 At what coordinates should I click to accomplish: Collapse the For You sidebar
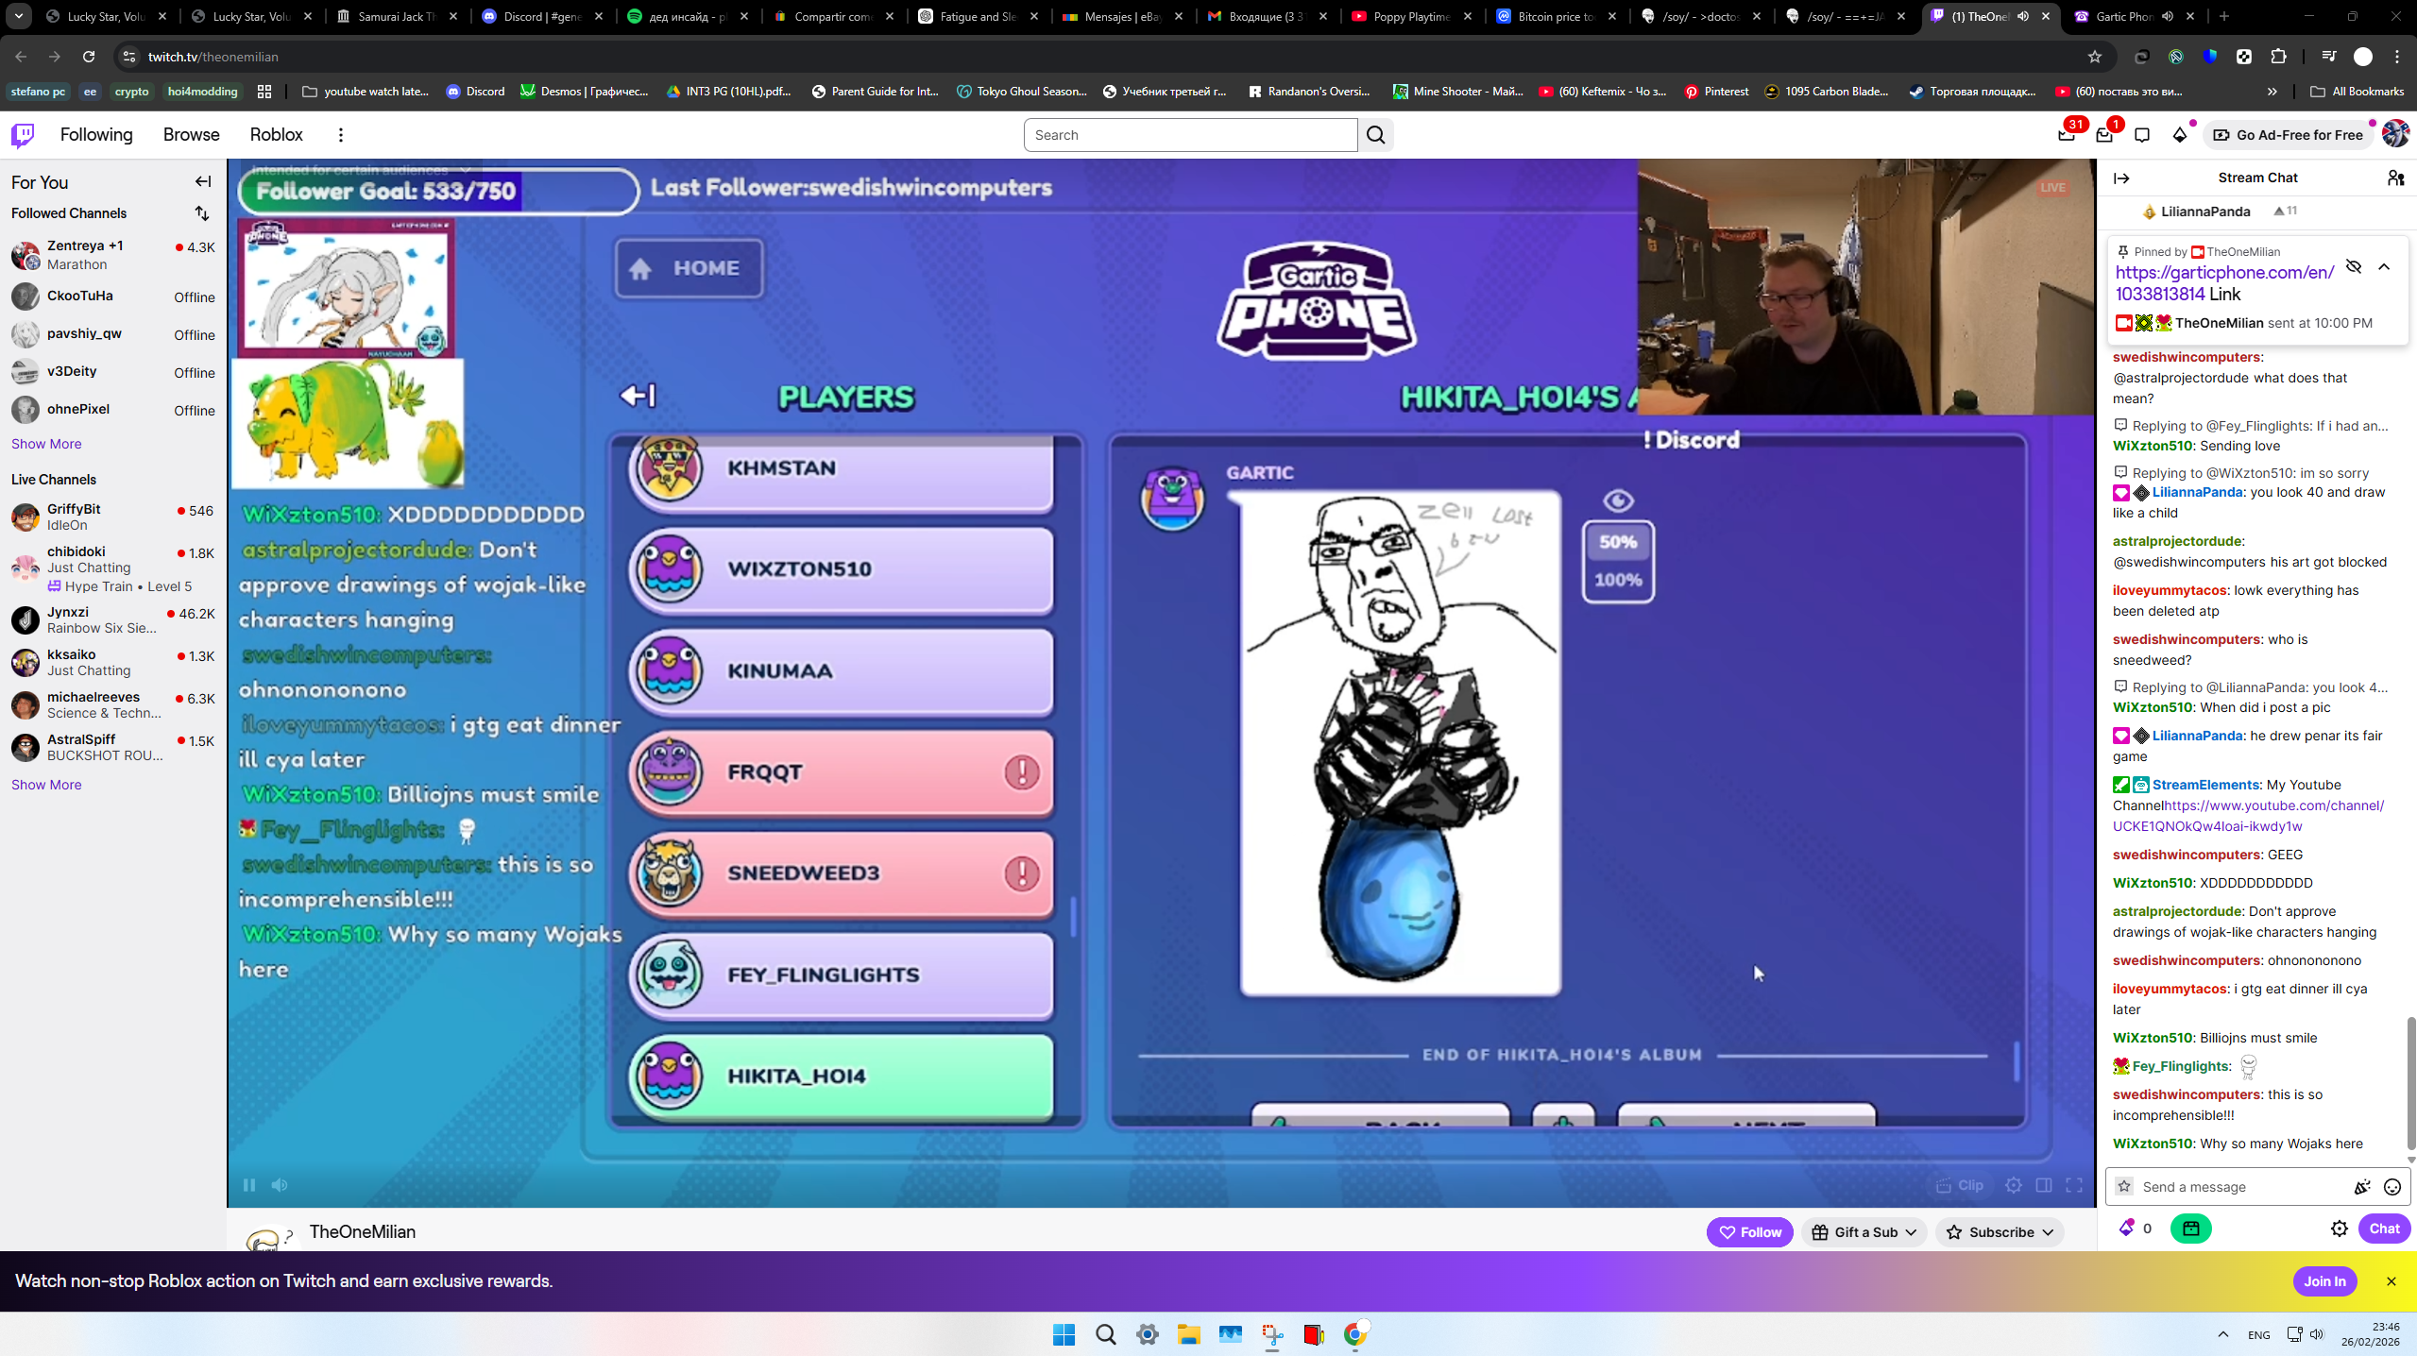click(203, 181)
